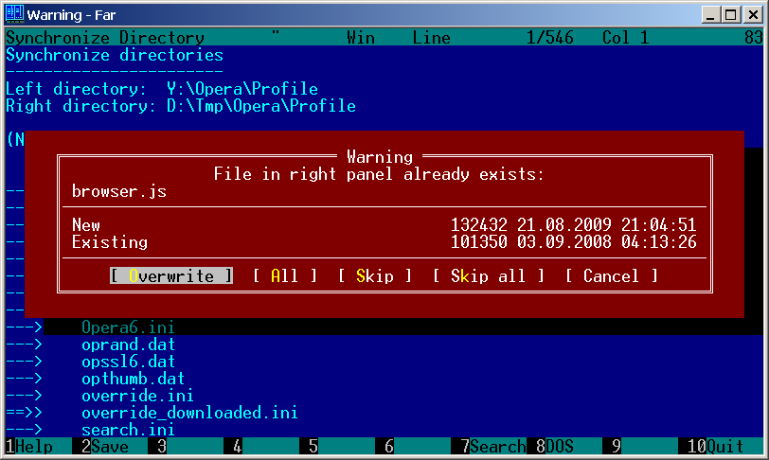This screenshot has height=460, width=769.
Task: Click the Skip button in the dialog
Action: point(375,276)
